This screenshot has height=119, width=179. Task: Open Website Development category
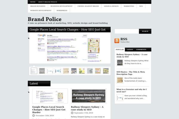[41, 10]
